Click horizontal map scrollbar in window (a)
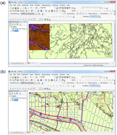Image resolution: width=117 pixels, height=135 pixels. 75,63
